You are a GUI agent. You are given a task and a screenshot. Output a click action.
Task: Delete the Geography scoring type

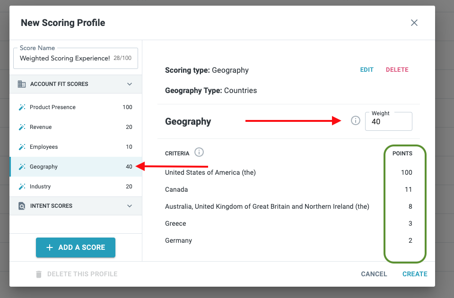click(x=397, y=70)
